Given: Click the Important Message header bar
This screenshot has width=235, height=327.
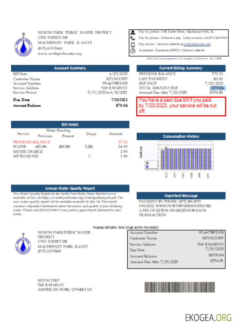Looking at the screenshot, I should pos(180,196).
